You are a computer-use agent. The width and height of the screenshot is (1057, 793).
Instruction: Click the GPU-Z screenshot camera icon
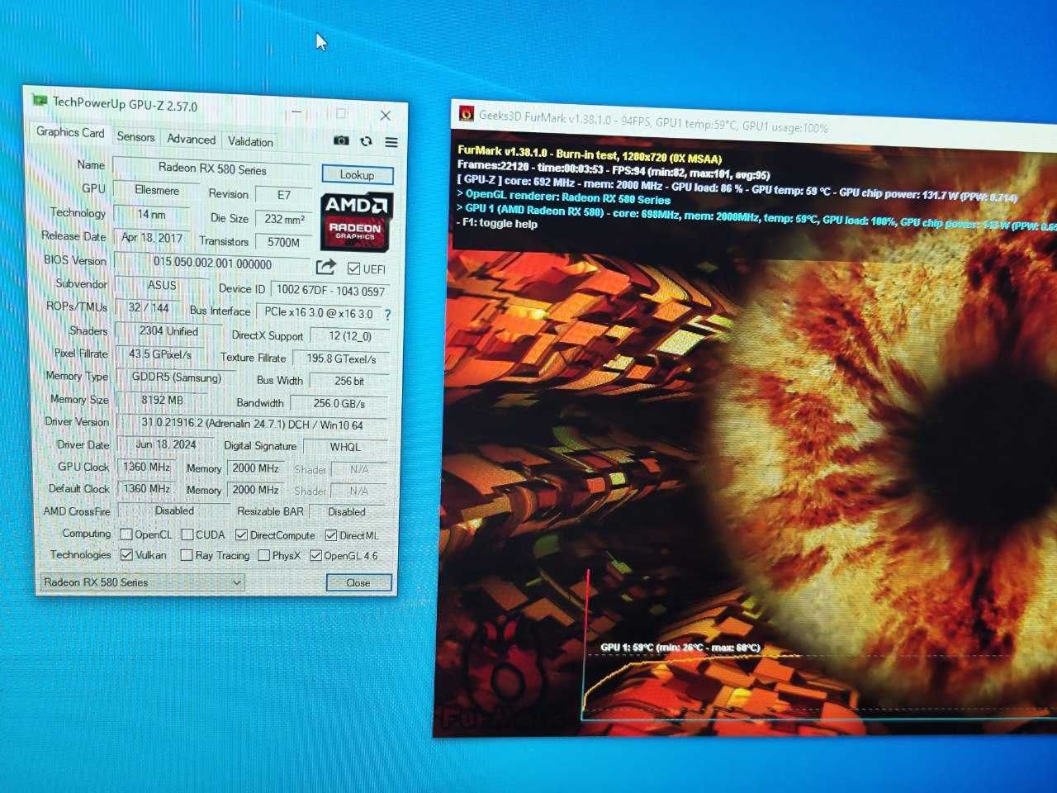click(x=341, y=140)
